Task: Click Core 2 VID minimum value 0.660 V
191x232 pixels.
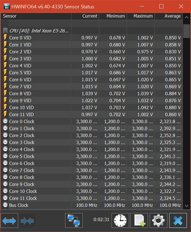Action: 117,52
